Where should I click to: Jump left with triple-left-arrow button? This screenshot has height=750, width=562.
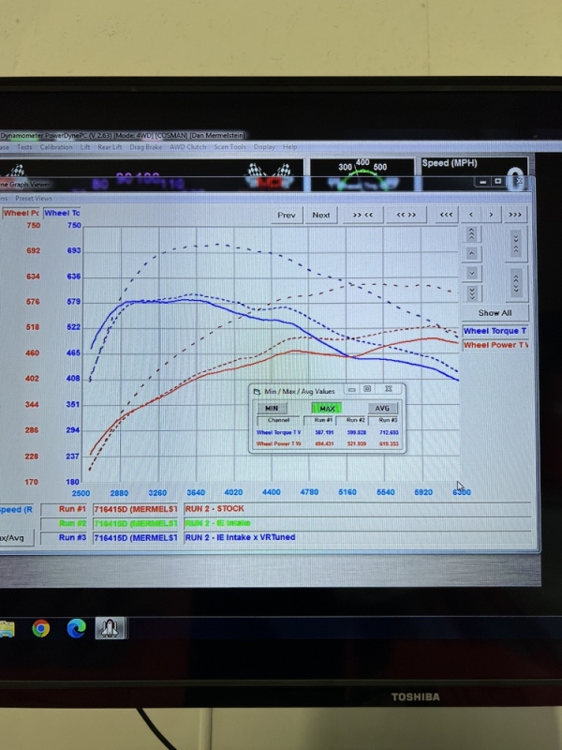[x=446, y=215]
